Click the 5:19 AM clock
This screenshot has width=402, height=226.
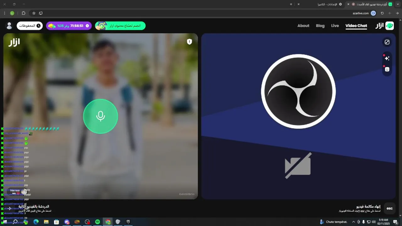(383, 222)
